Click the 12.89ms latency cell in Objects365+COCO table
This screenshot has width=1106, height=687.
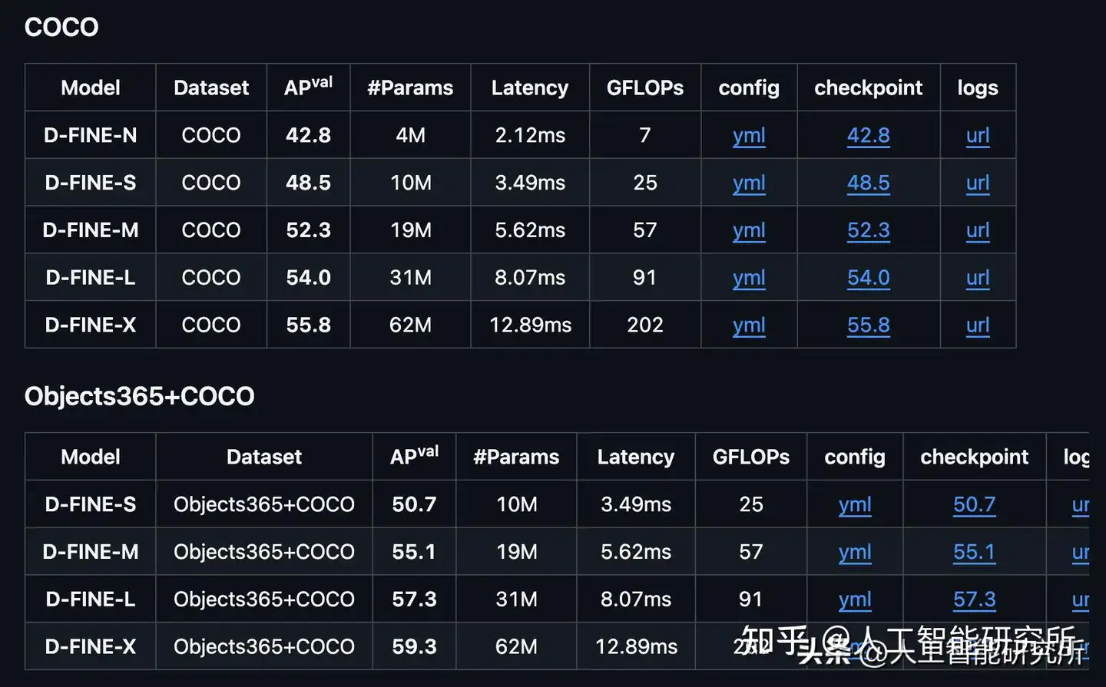pos(636,646)
